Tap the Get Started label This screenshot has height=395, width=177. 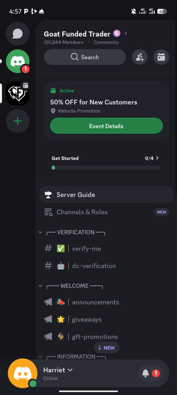coord(65,158)
